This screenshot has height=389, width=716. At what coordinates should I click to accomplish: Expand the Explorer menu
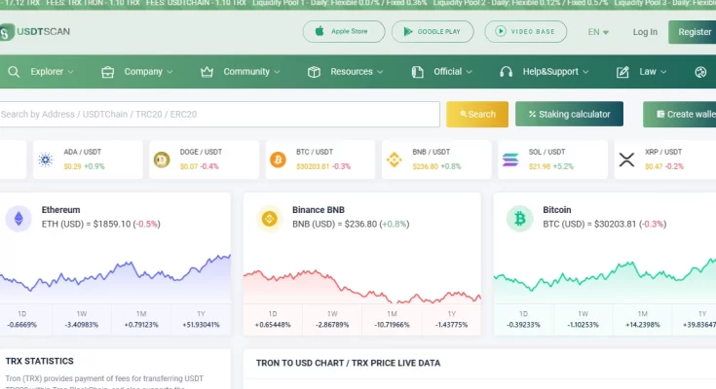(52, 72)
